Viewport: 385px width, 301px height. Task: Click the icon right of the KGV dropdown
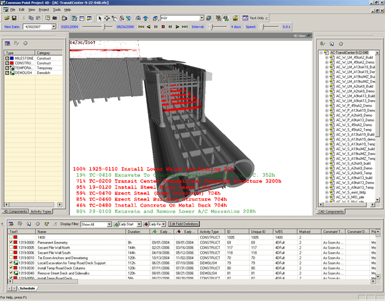(x=209, y=18)
